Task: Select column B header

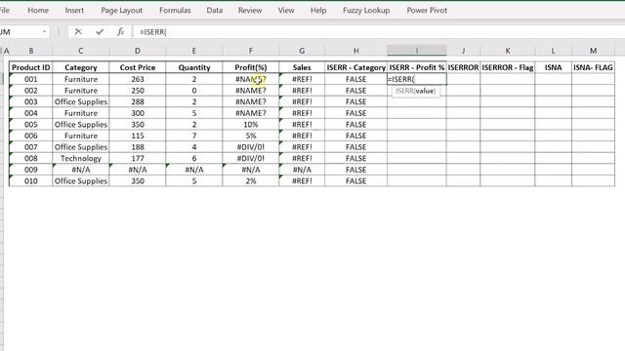Action: [x=30, y=51]
